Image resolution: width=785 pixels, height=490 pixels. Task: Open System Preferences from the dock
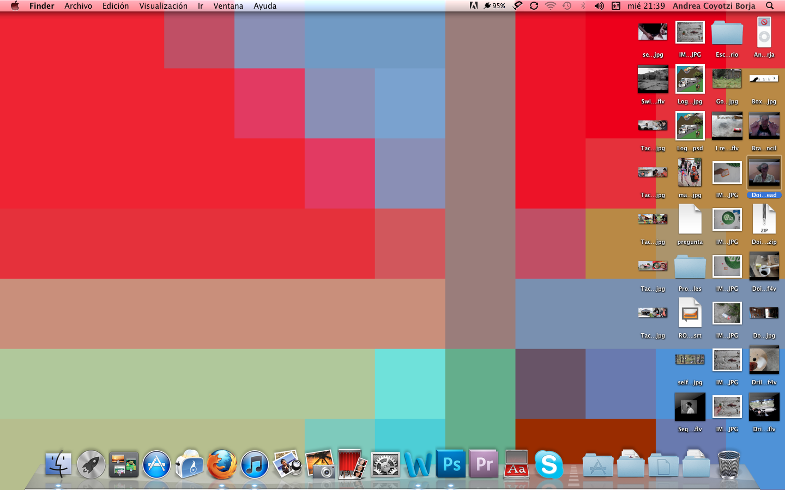(385, 465)
